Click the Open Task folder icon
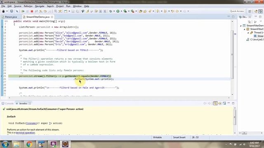The image size is (264, 148). pyautogui.click(x=145, y=11)
